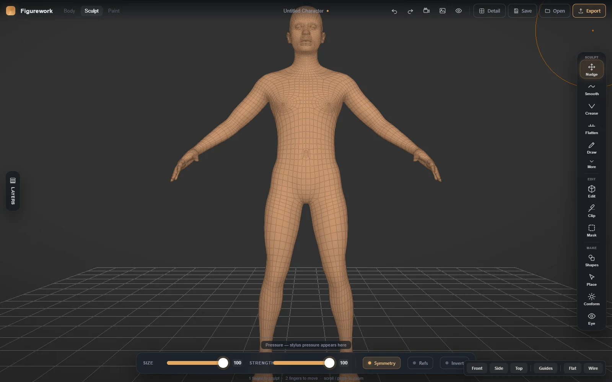Activate the Conform tool
This screenshot has height=382, width=612.
click(x=591, y=299)
